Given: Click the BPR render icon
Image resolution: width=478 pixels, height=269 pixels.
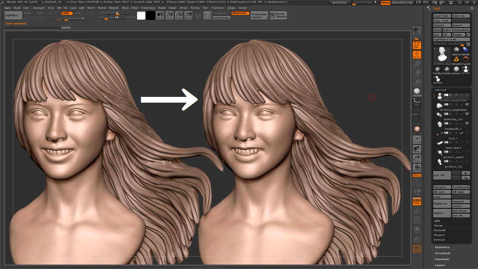Looking at the screenshot, I should (417, 31).
